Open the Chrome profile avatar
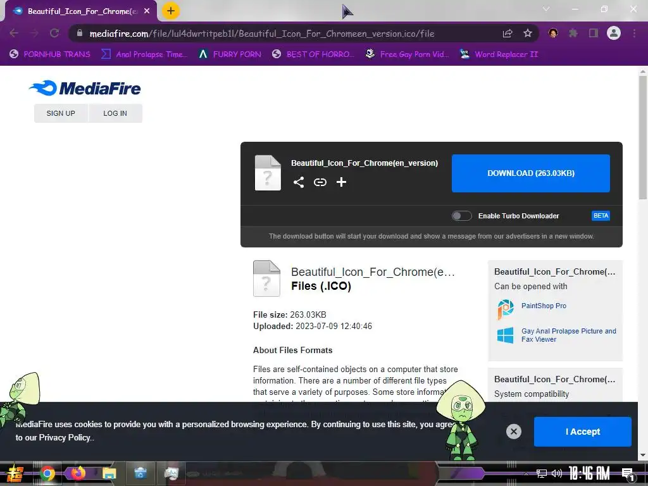Viewport: 648px width, 486px height. point(614,33)
